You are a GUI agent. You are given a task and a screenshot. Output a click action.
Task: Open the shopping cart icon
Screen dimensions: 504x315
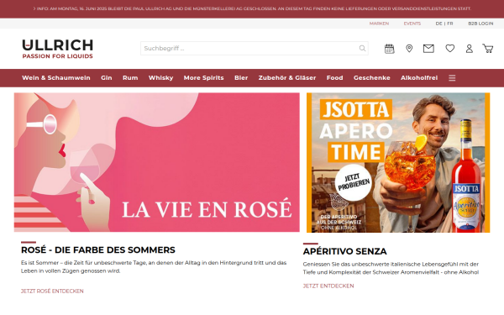pyautogui.click(x=487, y=49)
